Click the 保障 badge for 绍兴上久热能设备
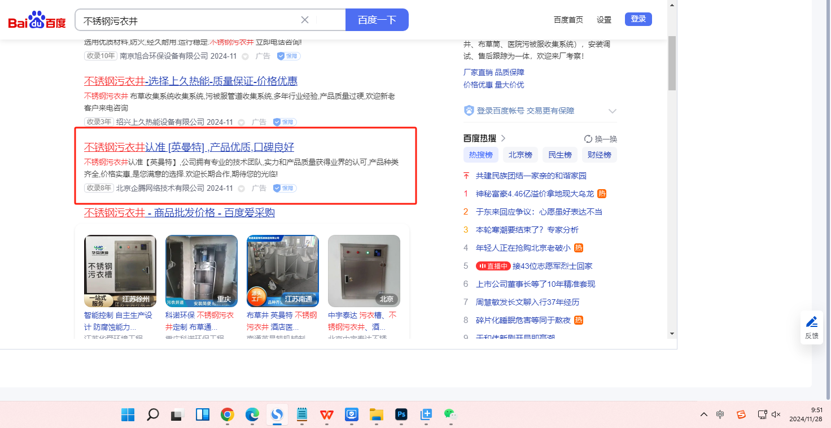Image resolution: width=831 pixels, height=428 pixels. [x=285, y=122]
